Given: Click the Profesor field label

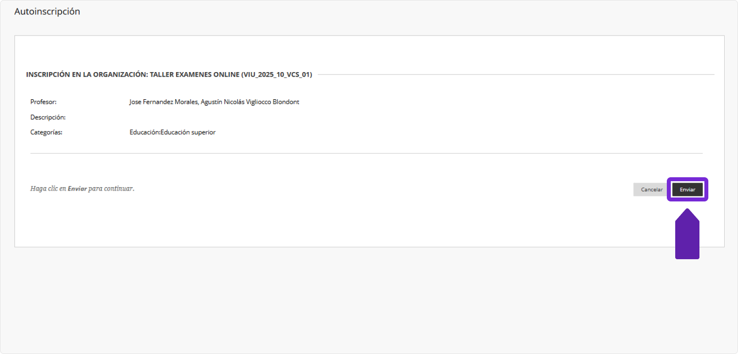Looking at the screenshot, I should click(x=43, y=102).
